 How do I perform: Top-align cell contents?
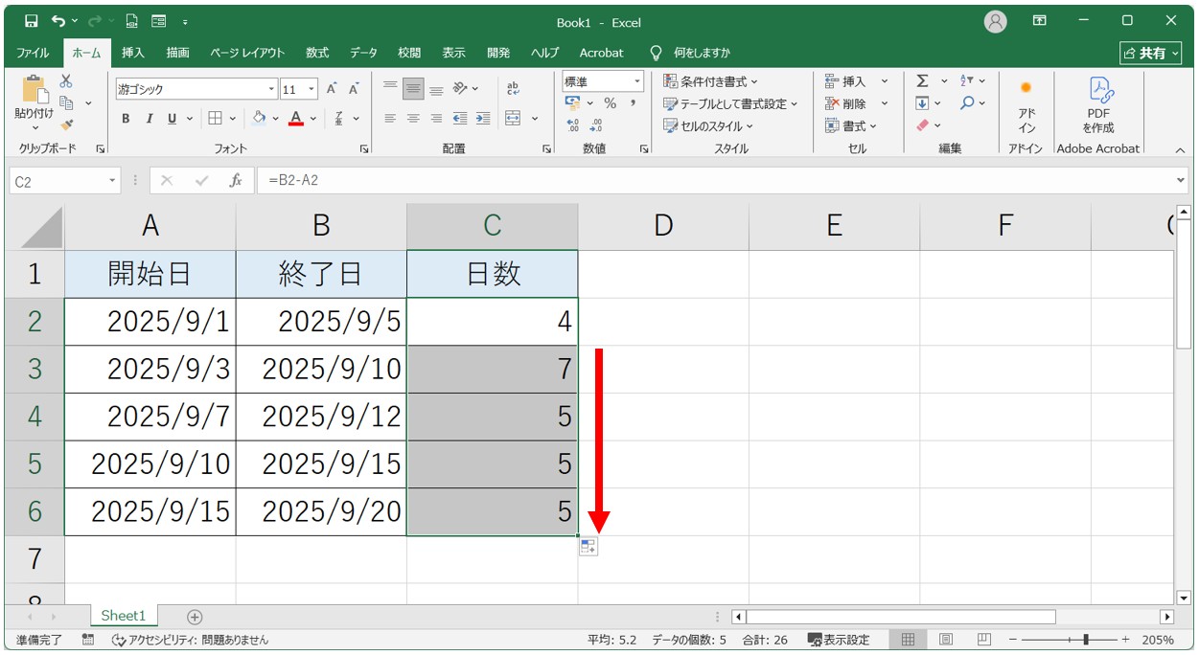pos(390,88)
